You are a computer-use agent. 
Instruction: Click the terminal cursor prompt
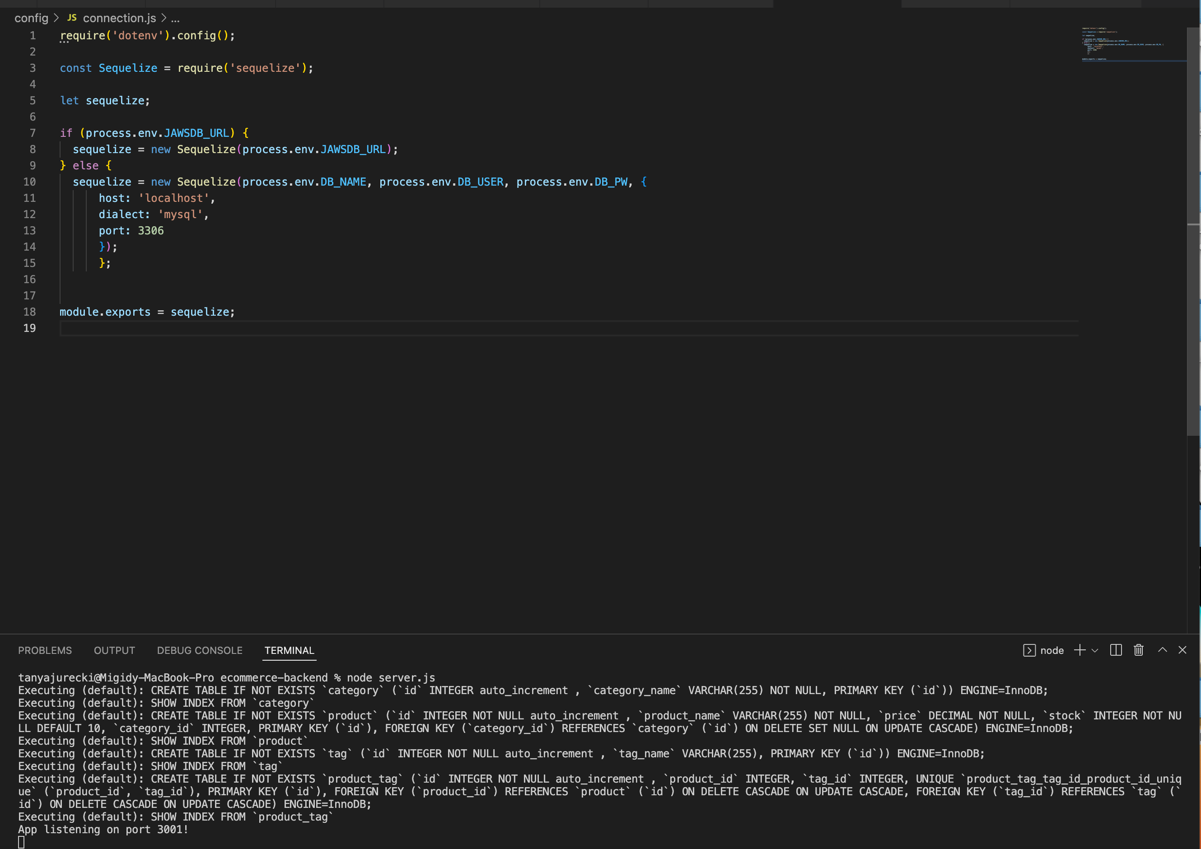pyautogui.click(x=21, y=842)
